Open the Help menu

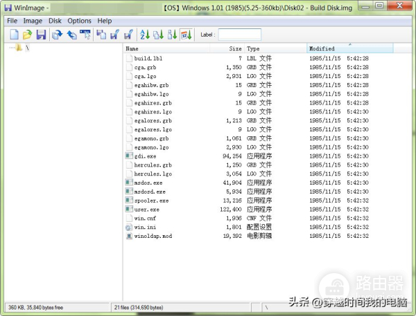105,21
